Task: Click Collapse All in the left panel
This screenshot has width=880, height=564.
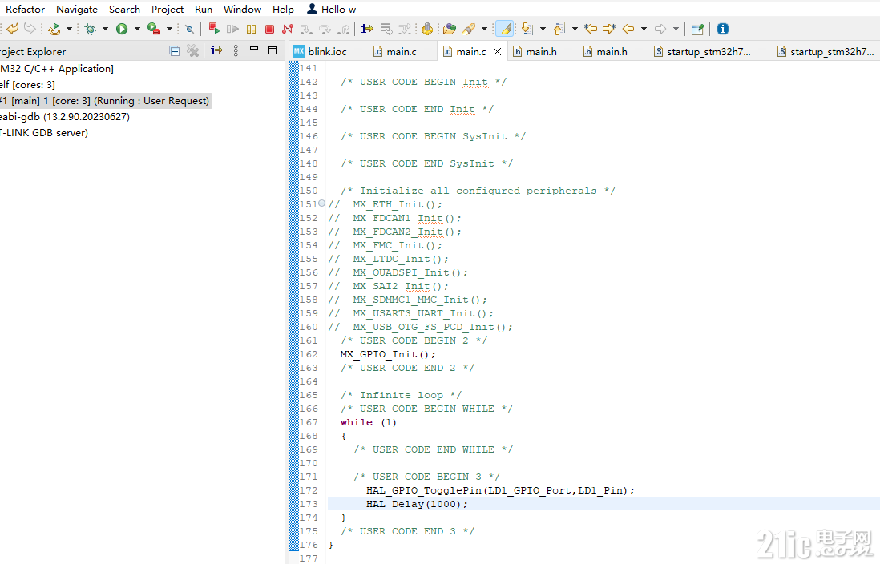Action: pos(175,51)
